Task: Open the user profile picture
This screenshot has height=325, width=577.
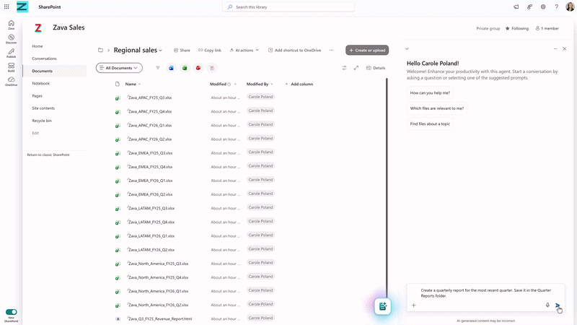Action: 570,6
